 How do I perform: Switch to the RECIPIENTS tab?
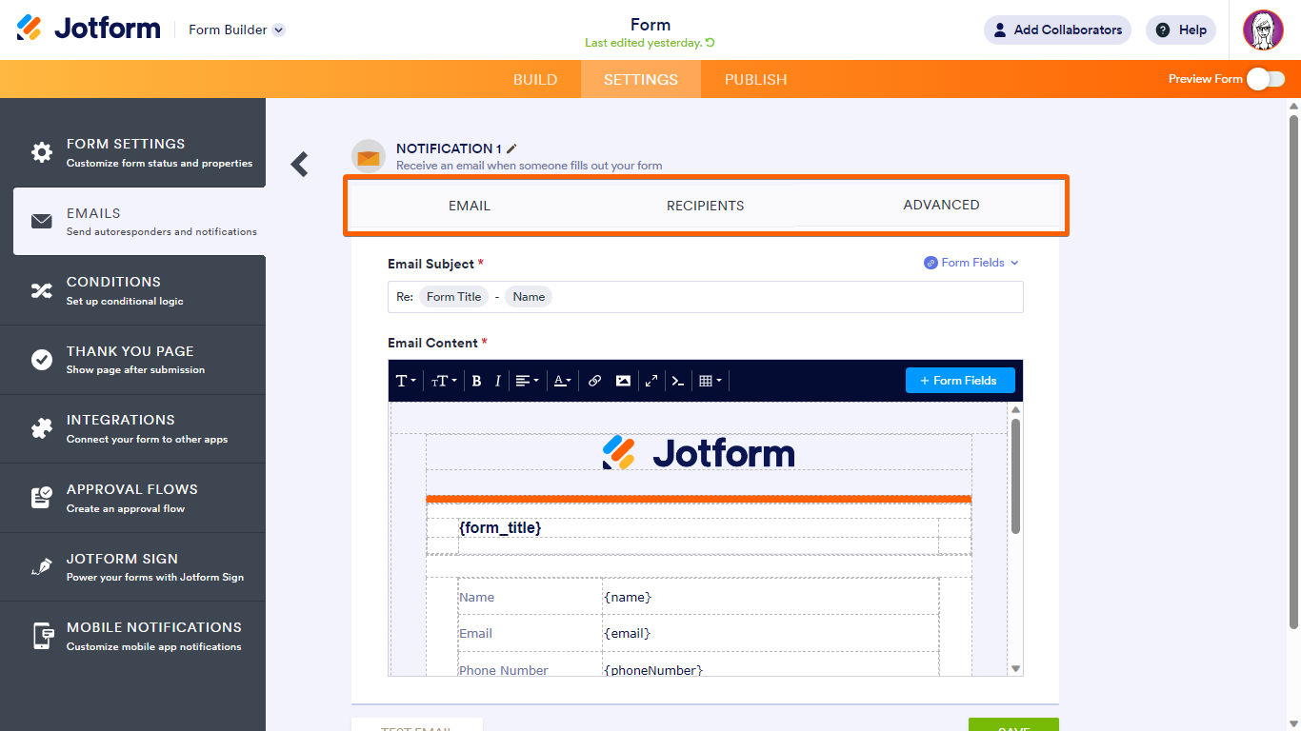[706, 206]
